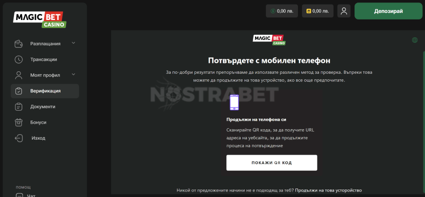Click the chat bubble icon under Помощ
The image size is (425, 197).
pyautogui.click(x=19, y=195)
